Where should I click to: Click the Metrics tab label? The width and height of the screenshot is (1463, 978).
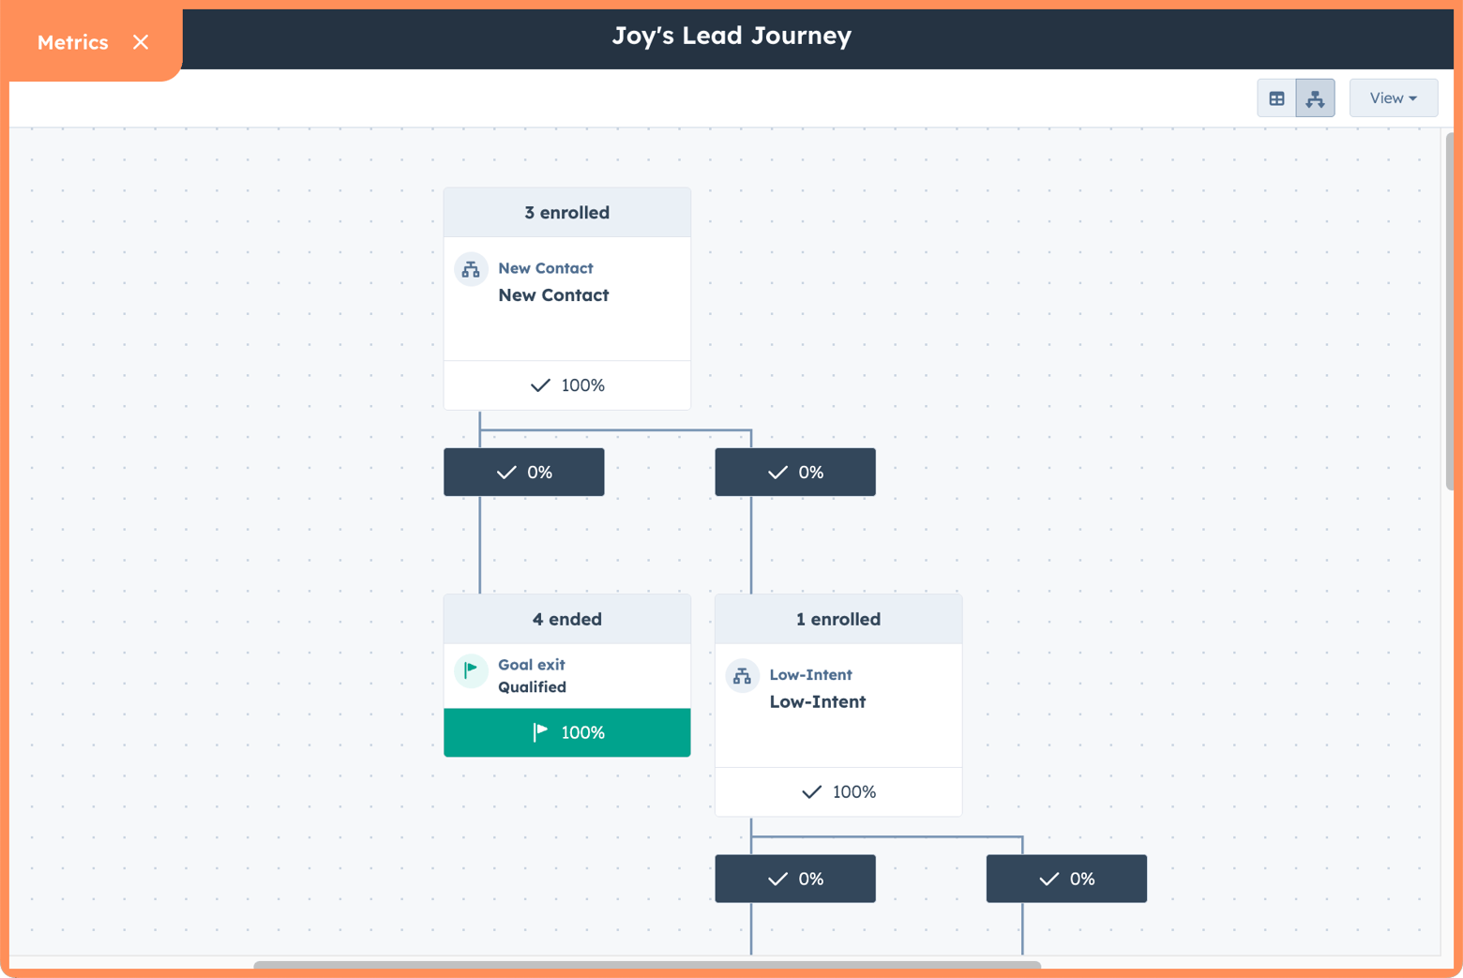click(72, 41)
